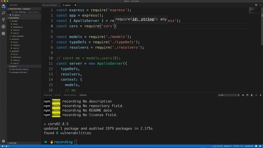Open the Manage gear menu

click(3, 141)
